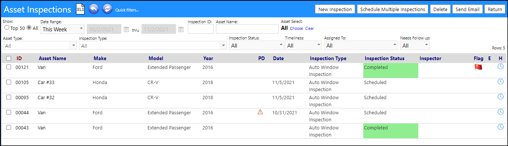Click the New Inspection button

click(335, 9)
